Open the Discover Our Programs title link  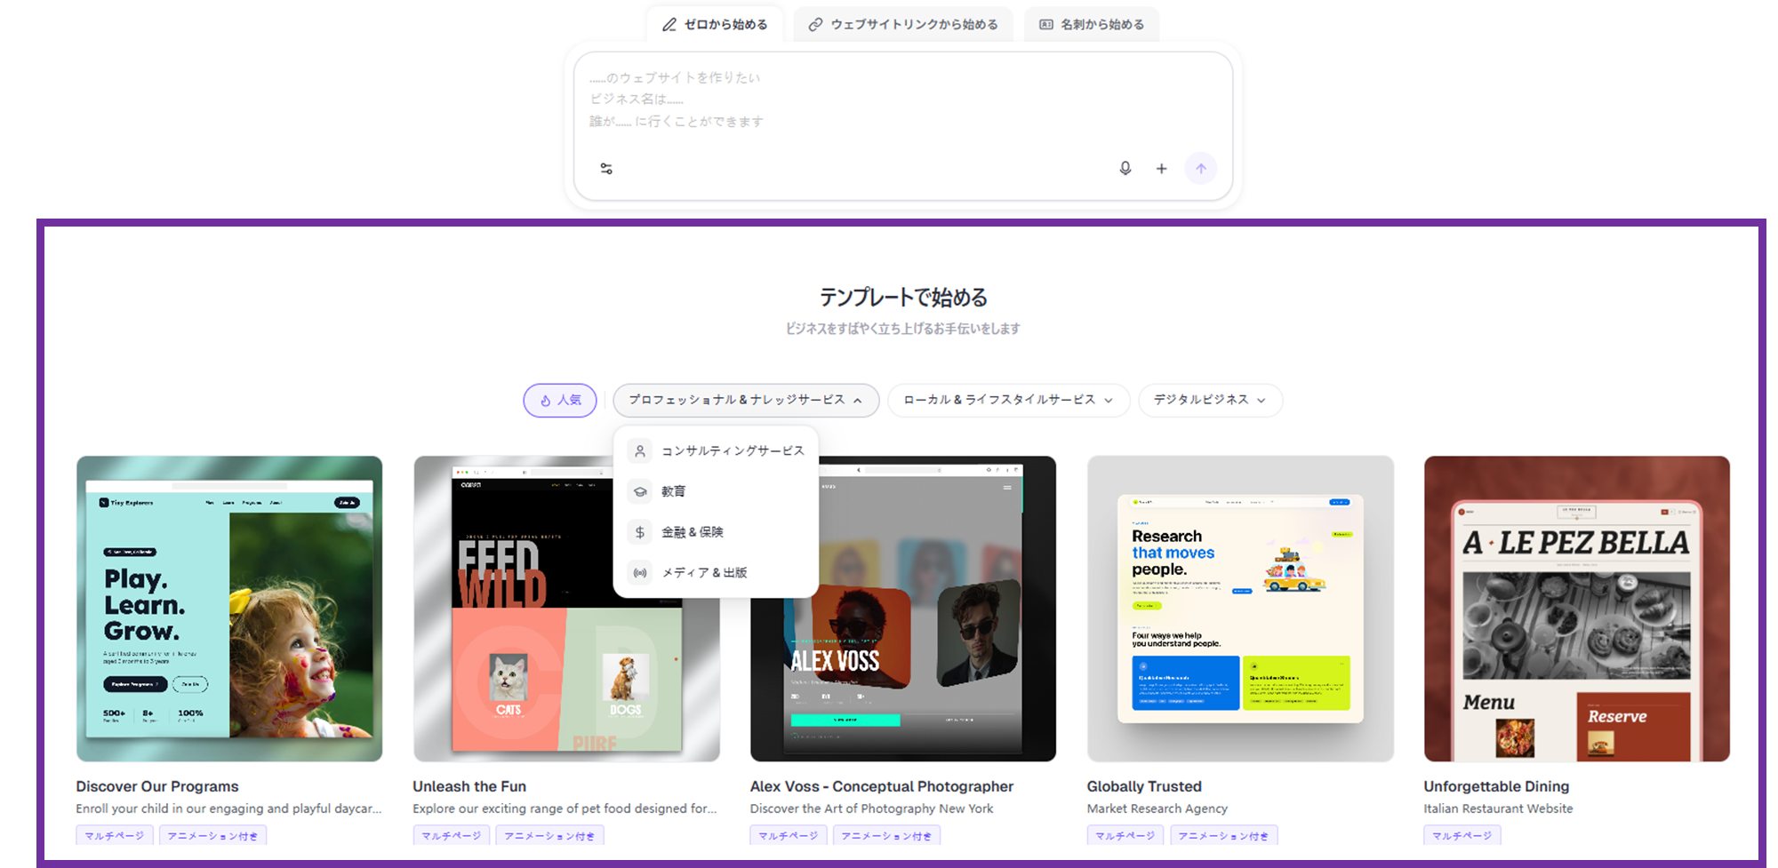click(x=157, y=786)
